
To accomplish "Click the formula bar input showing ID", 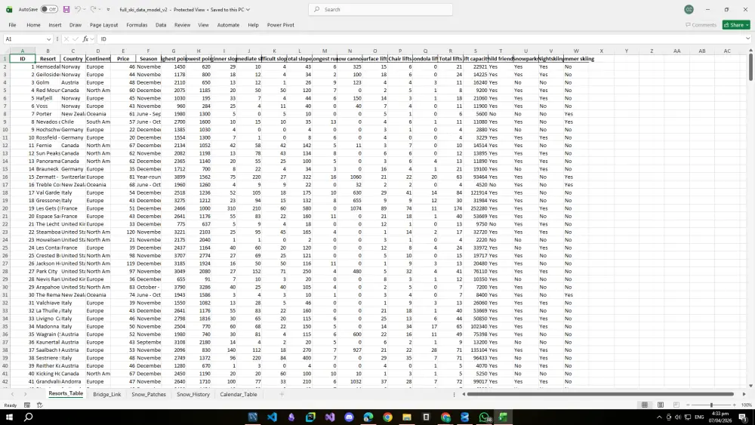I will coord(421,39).
